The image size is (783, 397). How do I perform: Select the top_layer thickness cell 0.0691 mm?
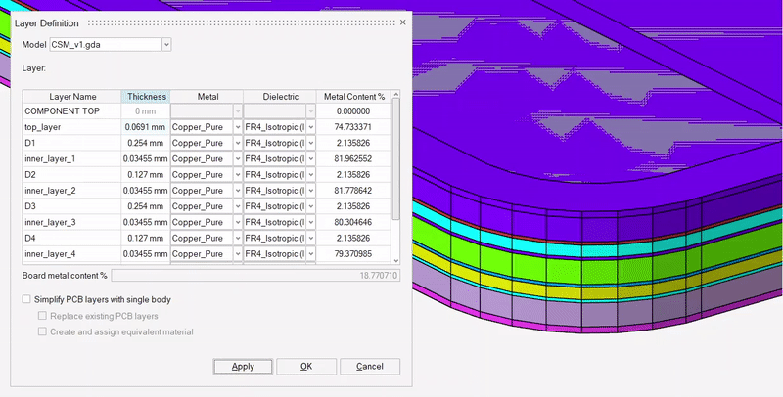(146, 127)
